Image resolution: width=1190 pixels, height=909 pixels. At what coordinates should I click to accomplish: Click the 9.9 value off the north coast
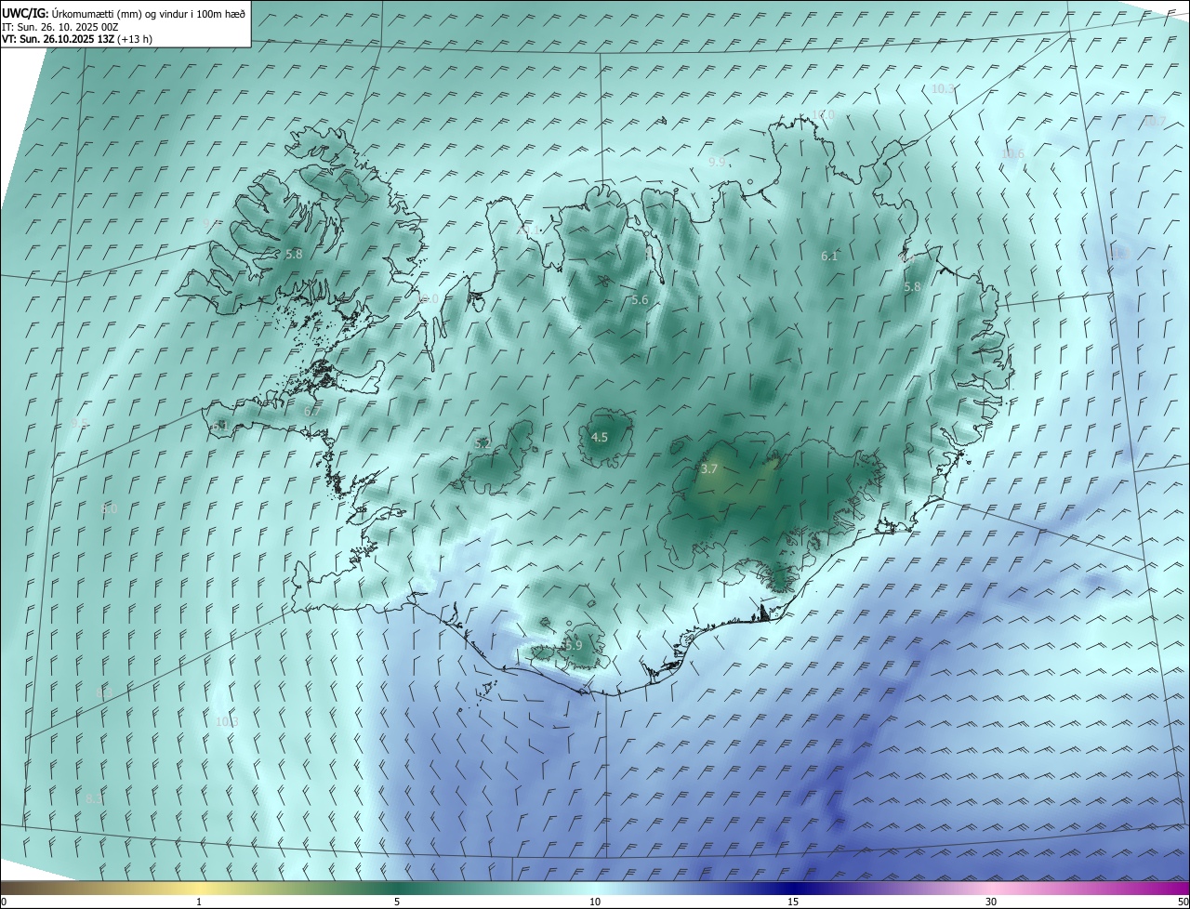(717, 162)
